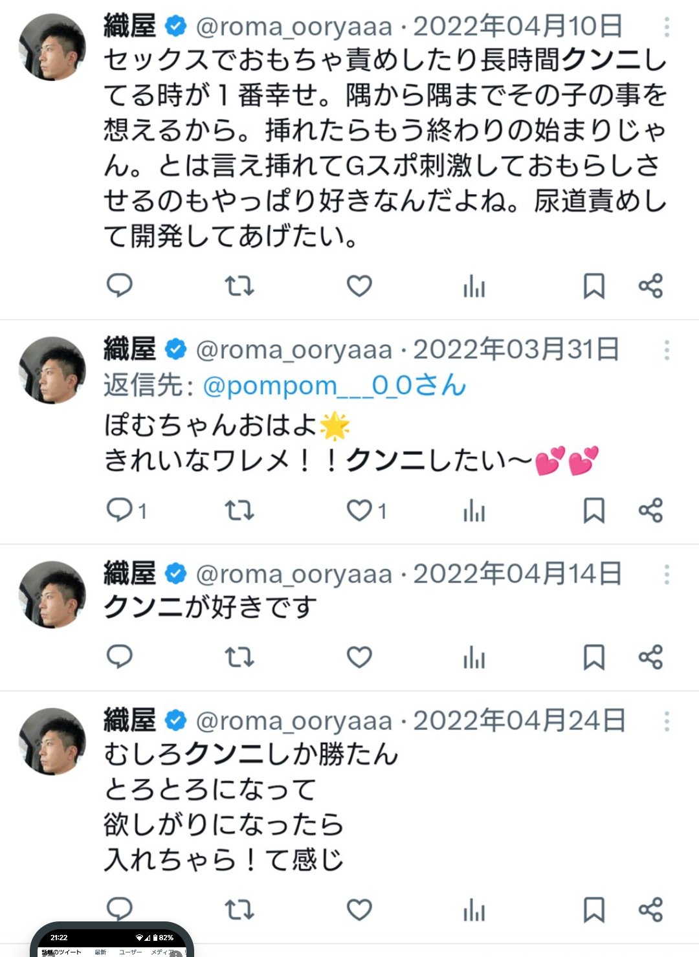Open three-dot menu on March 31 tweet
Viewport: 699px width, 957px height.
coord(667,350)
